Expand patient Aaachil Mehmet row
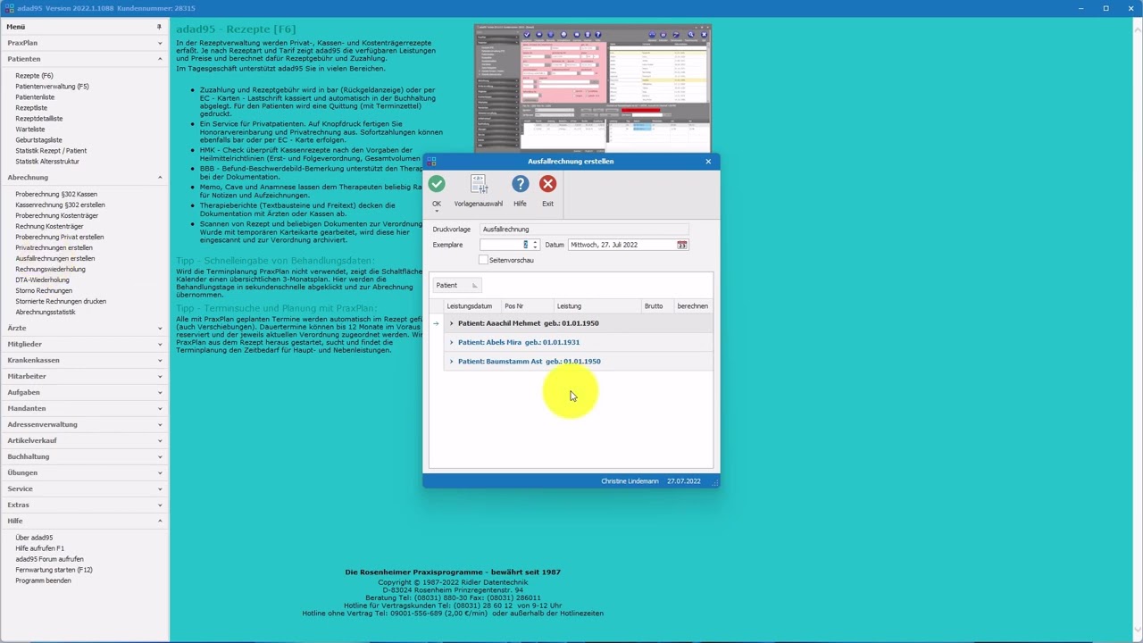1143x643 pixels. [x=451, y=323]
